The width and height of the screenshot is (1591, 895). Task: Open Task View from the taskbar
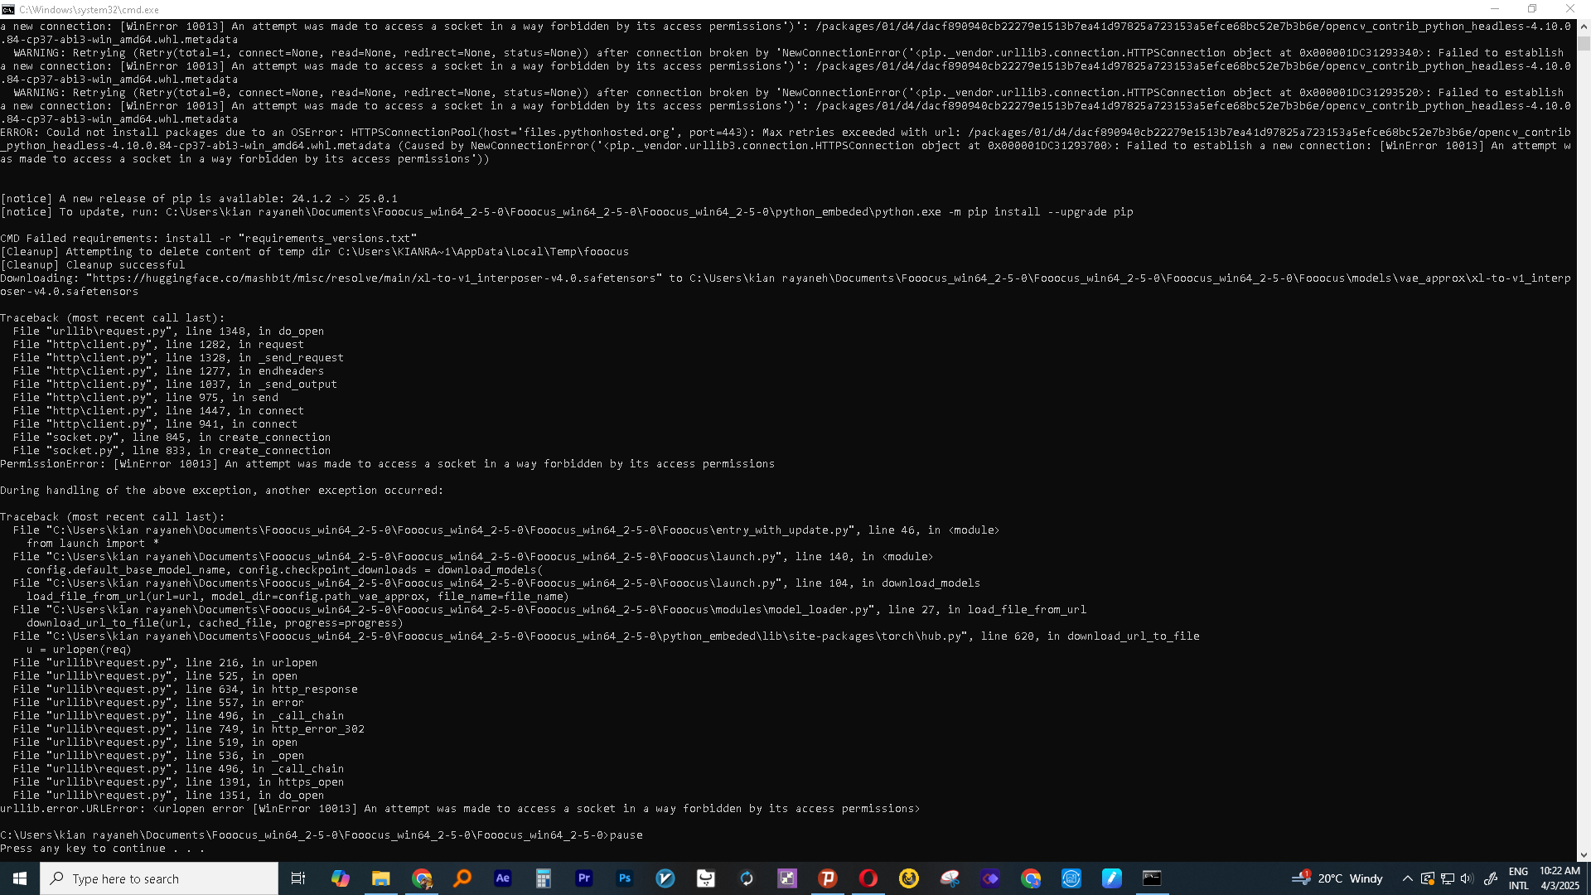click(298, 878)
